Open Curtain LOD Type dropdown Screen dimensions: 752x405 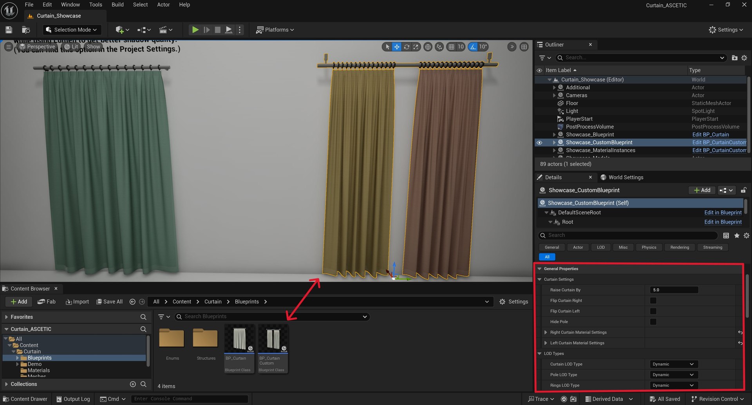[674, 364]
